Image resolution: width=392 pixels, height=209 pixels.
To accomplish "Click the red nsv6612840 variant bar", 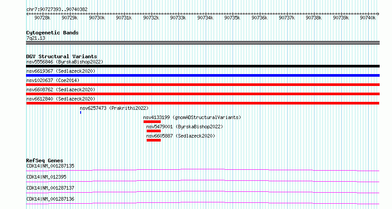I will click(203, 103).
